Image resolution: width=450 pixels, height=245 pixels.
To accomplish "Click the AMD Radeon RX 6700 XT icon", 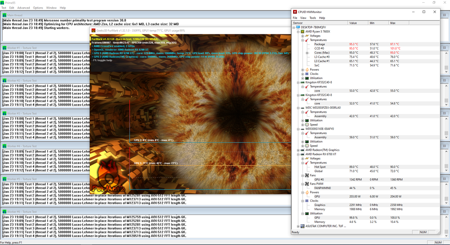I will pos(303,154).
